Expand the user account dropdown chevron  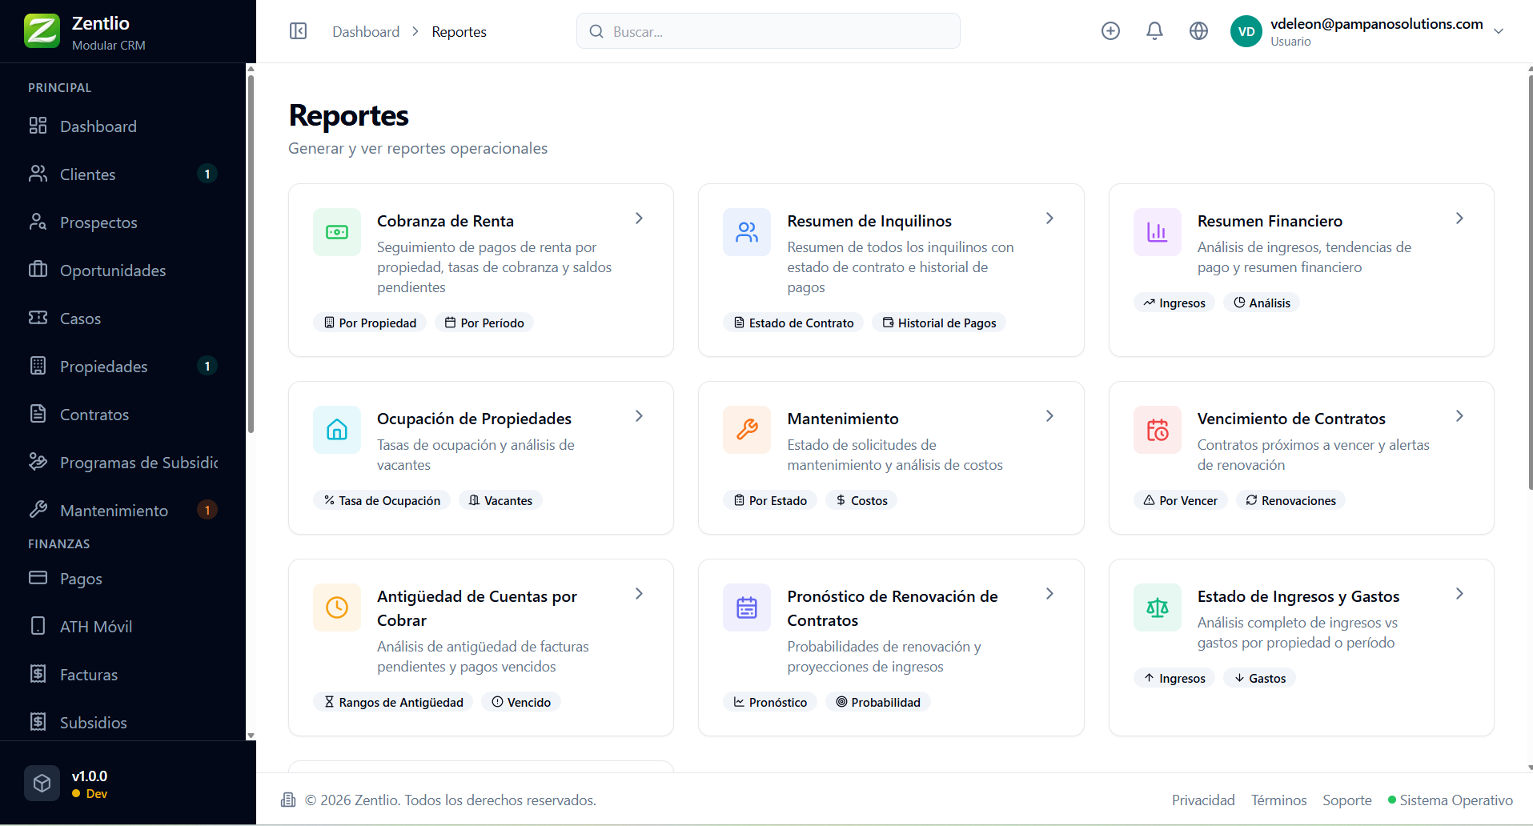click(x=1499, y=31)
